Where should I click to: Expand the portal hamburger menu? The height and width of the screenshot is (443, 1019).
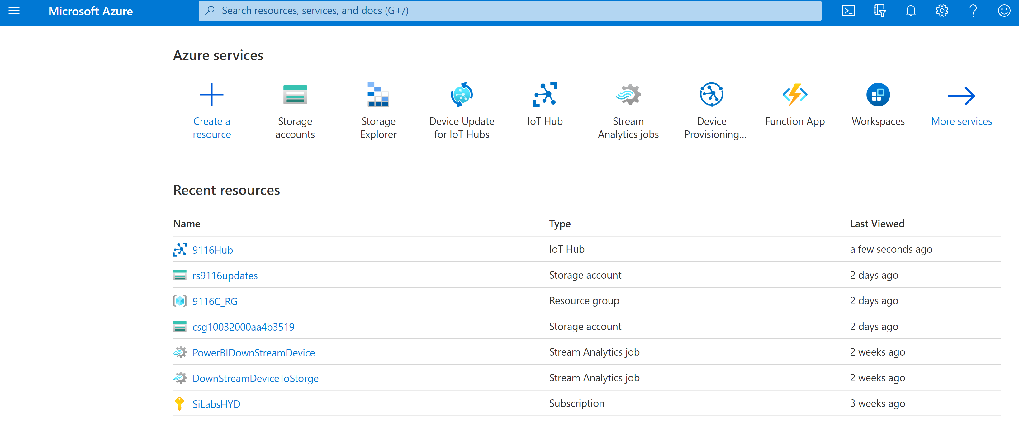point(14,11)
